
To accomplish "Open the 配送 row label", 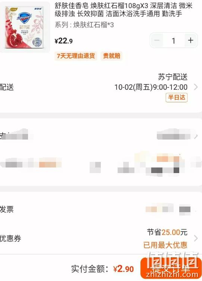I will pos(7,87).
